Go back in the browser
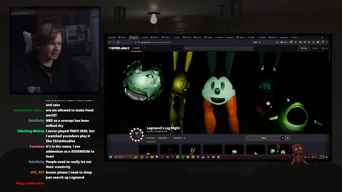Viewport: 342px width, 192px height. coord(110,42)
